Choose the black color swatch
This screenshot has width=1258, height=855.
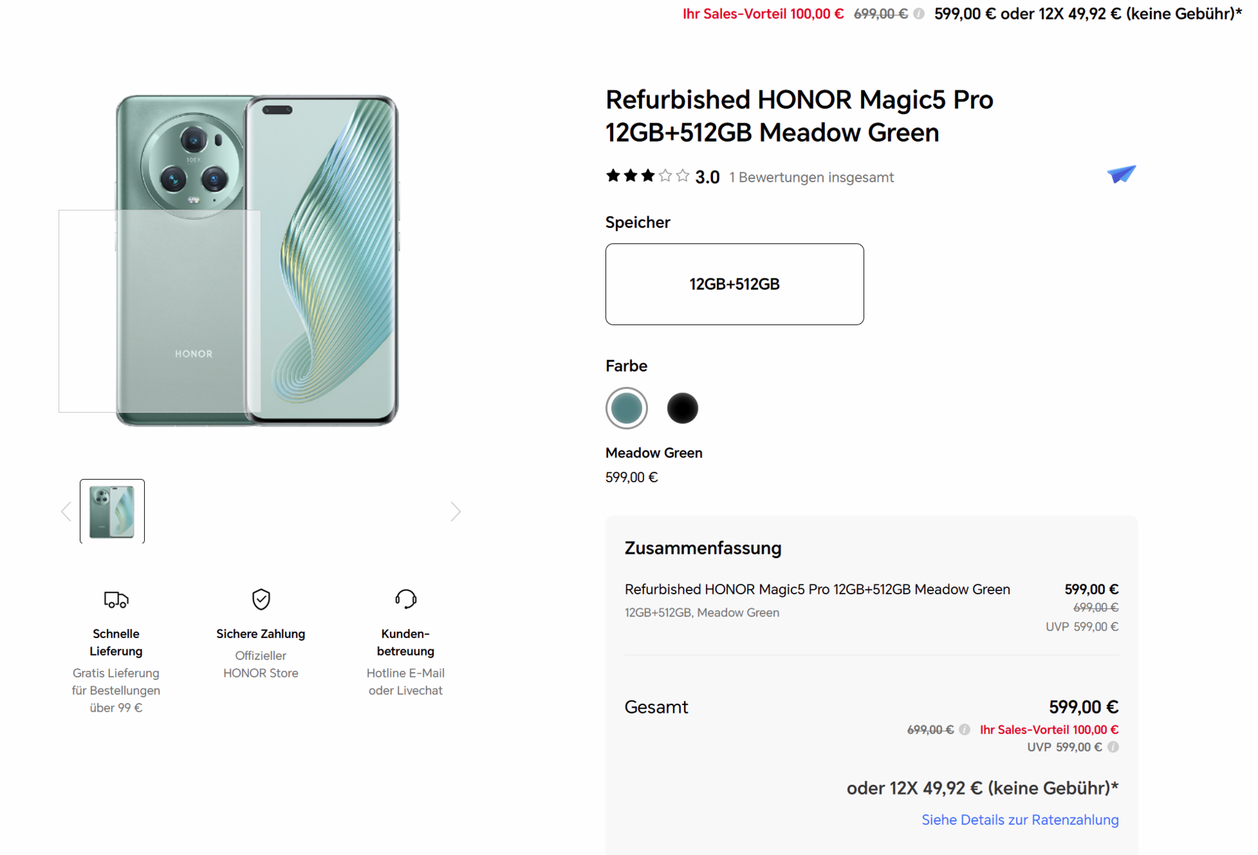[682, 408]
